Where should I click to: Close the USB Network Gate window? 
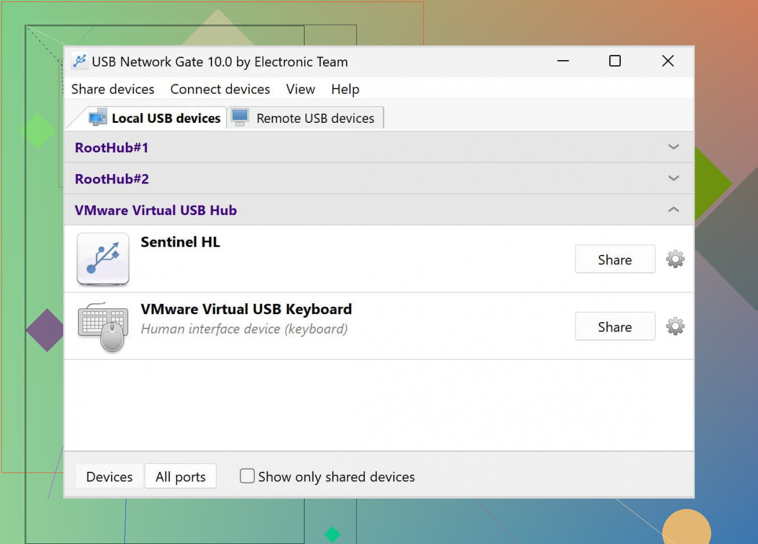668,61
